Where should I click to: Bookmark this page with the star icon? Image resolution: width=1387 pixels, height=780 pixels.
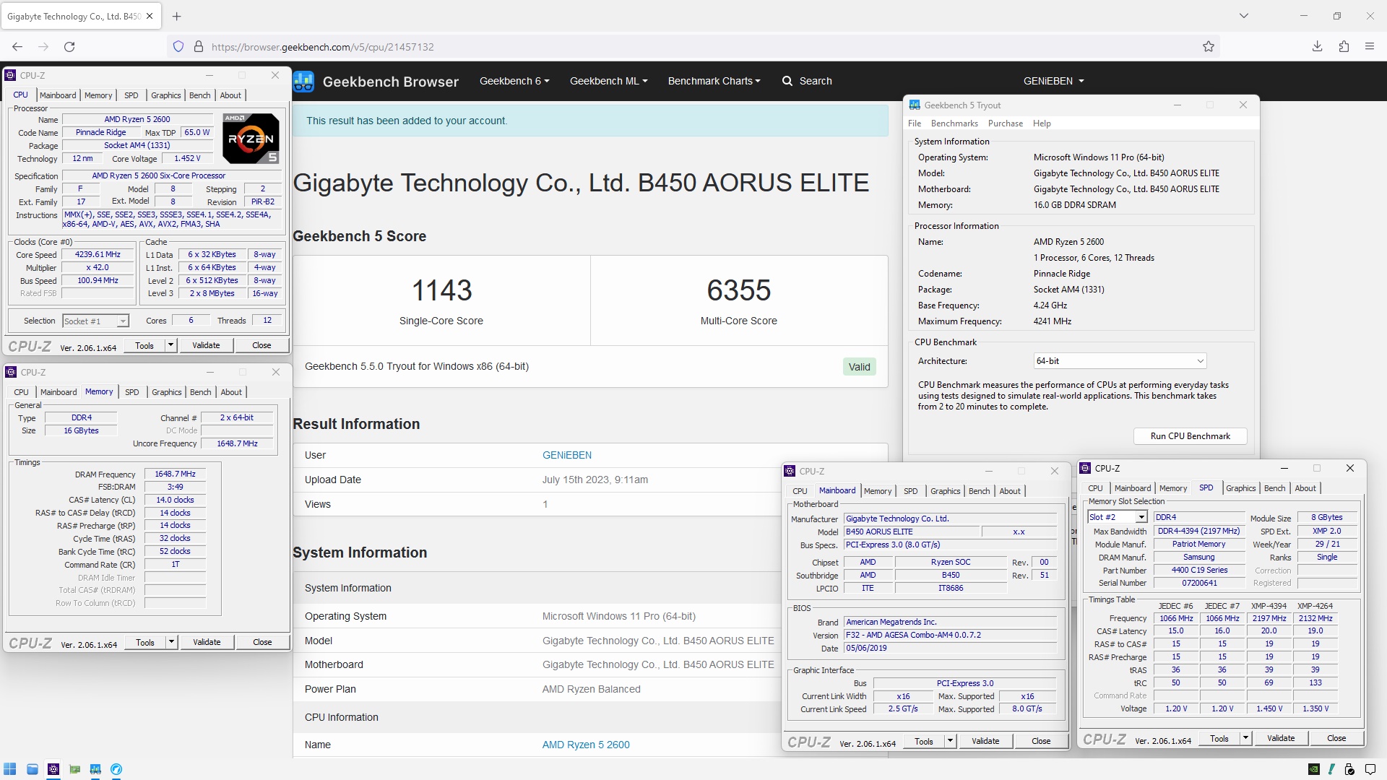click(x=1209, y=47)
